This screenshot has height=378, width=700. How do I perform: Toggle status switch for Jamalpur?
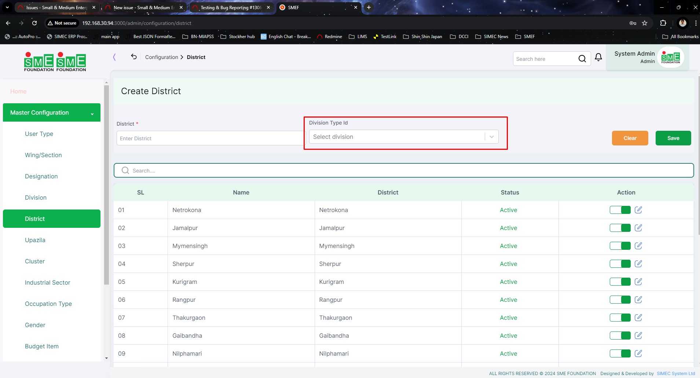coord(620,228)
